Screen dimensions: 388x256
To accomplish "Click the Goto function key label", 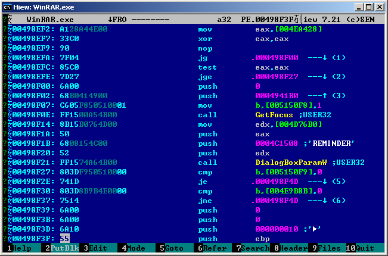I will point(174,248).
